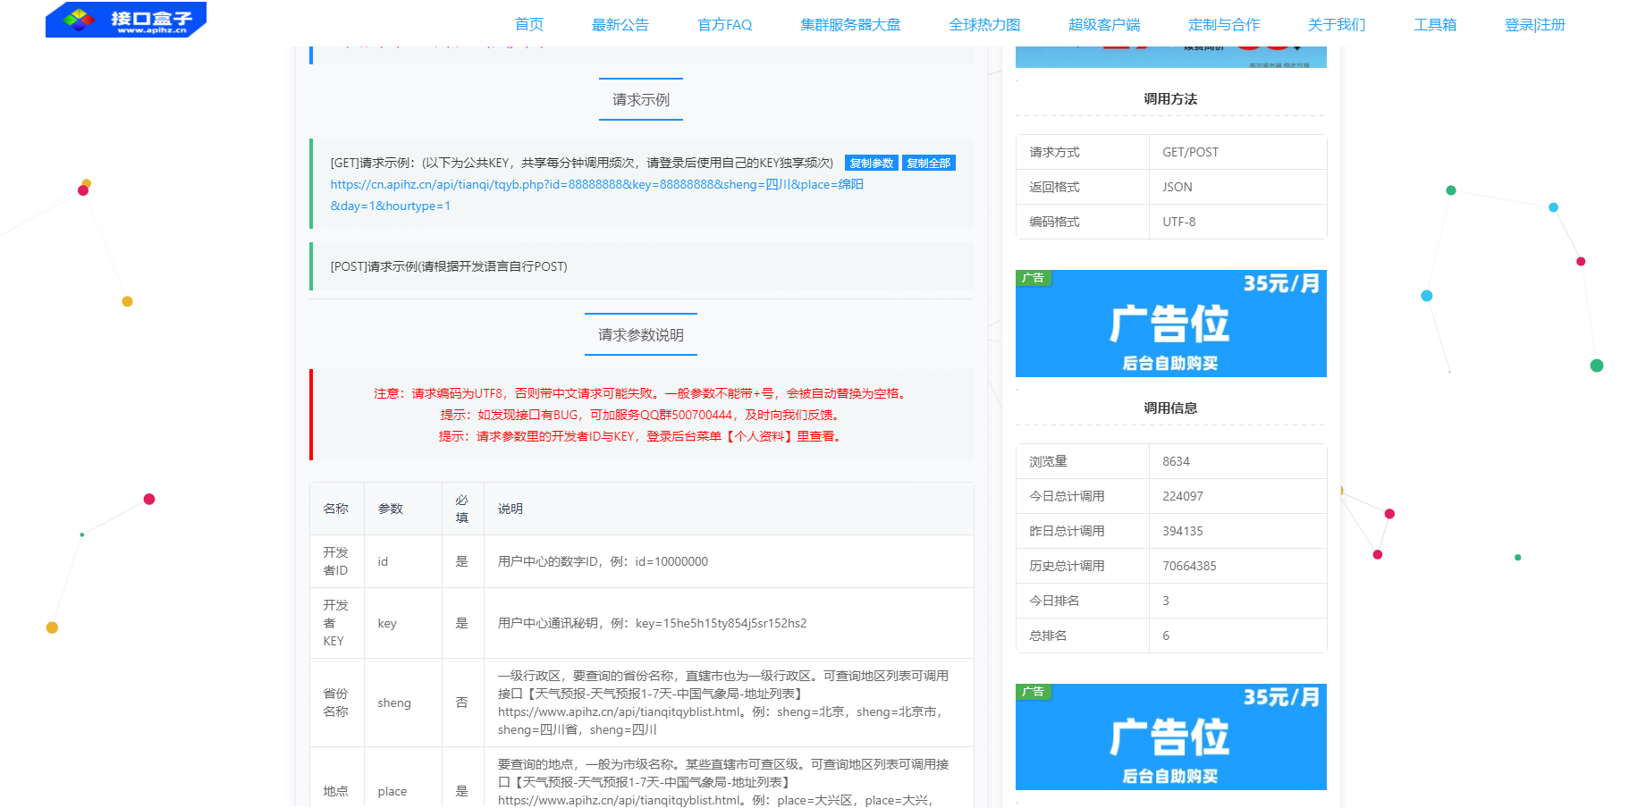The image size is (1629, 808).
Task: Select 集群服务器大盘 in top navigation
Action: (849, 25)
